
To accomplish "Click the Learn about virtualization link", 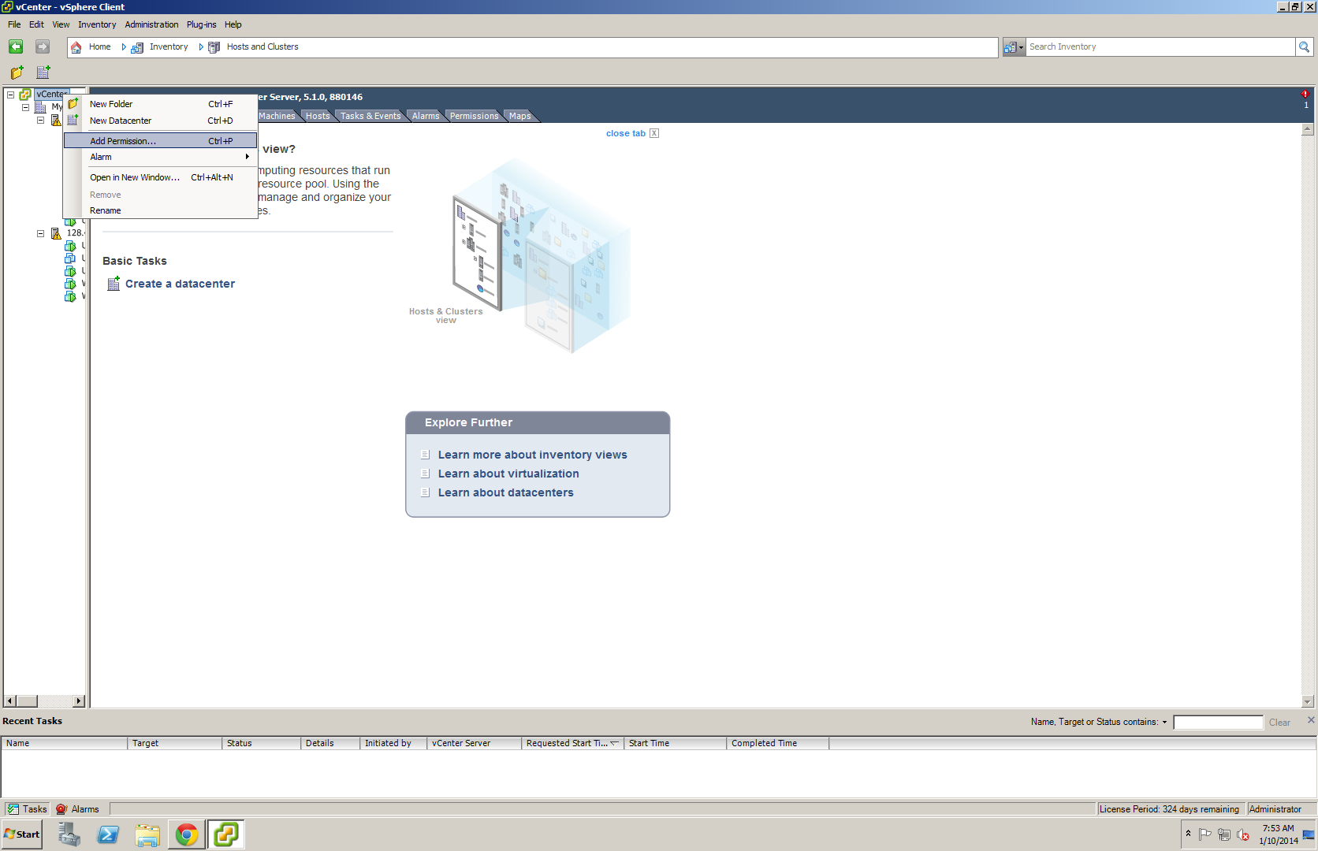I will point(508,474).
